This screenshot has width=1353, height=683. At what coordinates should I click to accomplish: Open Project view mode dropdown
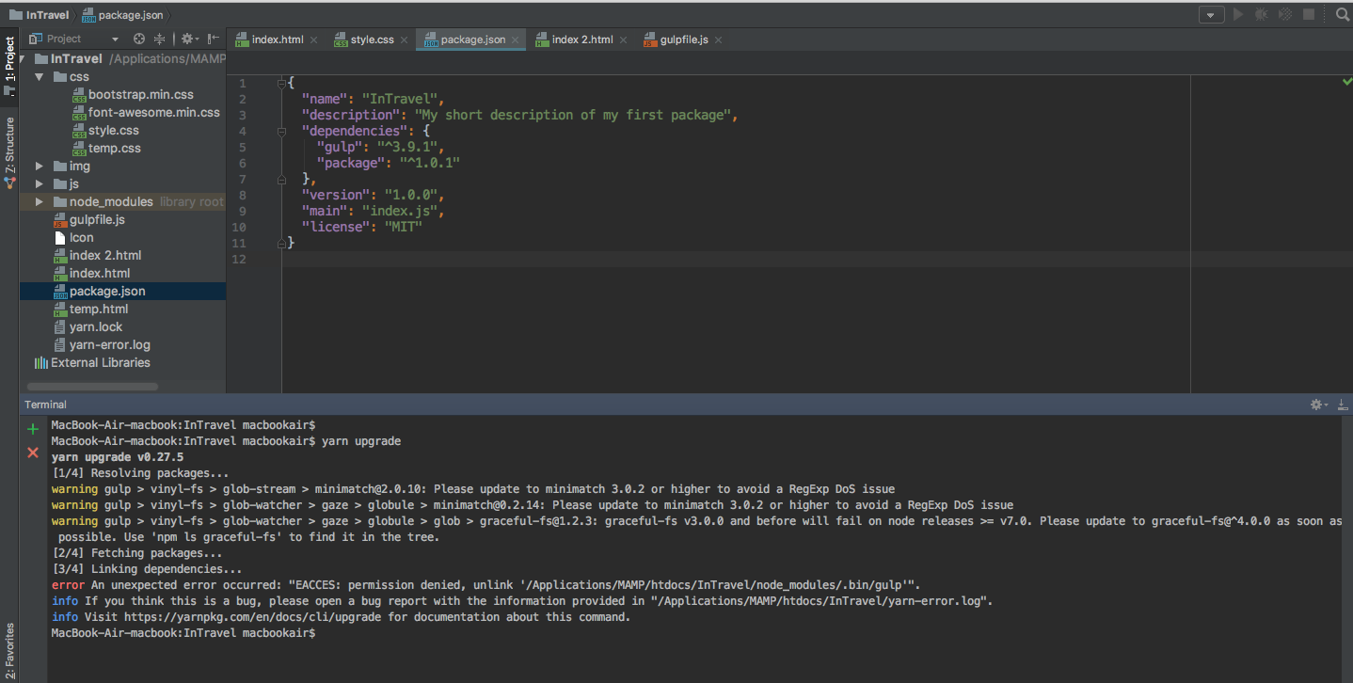coord(115,40)
